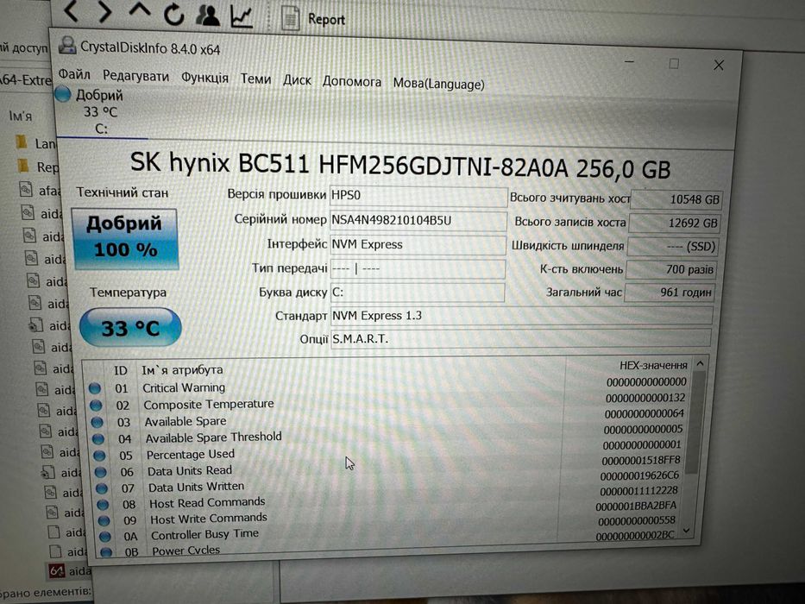Click the hex value 00000000000132
Screen dimensions: 805x604
click(645, 398)
